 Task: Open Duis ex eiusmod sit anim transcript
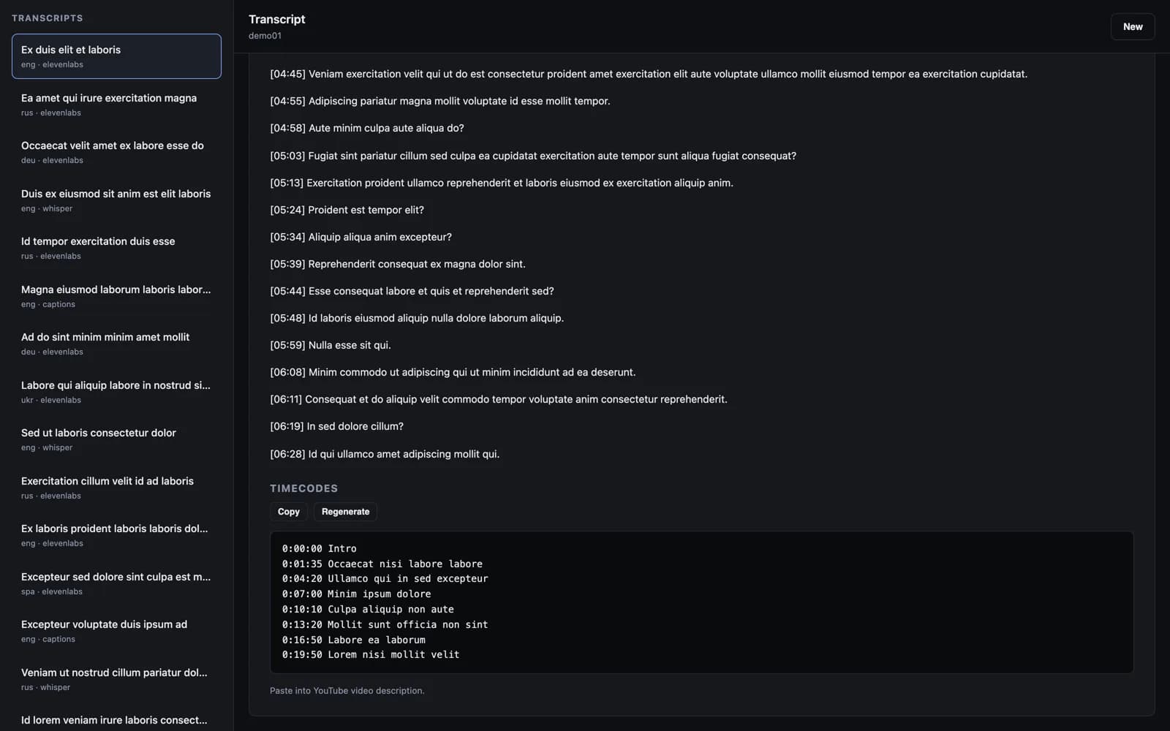pyautogui.click(x=116, y=200)
